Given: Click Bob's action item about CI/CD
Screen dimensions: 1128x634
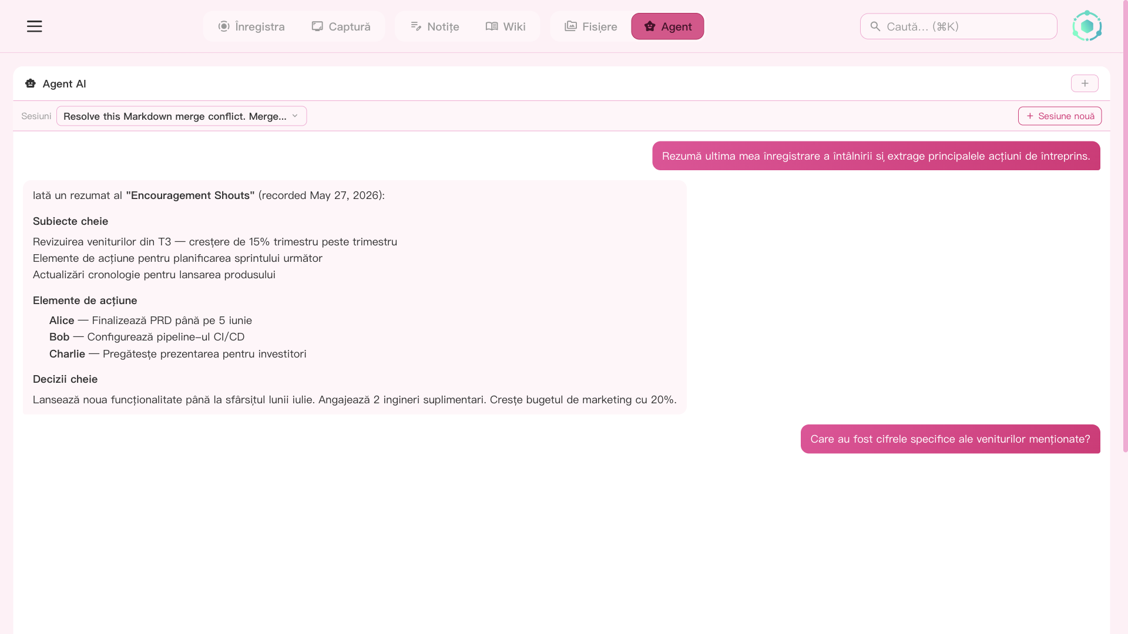Looking at the screenshot, I should [147, 337].
